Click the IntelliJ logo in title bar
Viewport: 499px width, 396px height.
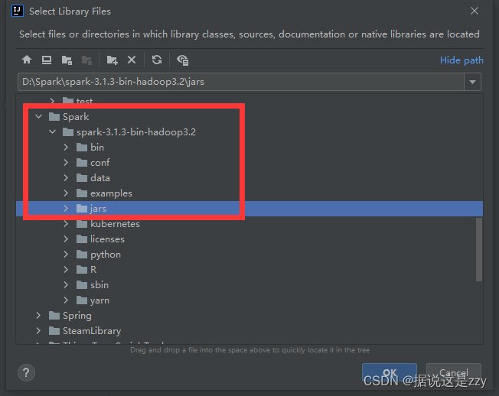point(17,11)
